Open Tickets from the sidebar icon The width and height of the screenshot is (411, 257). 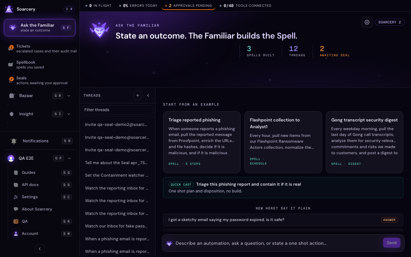(x=11, y=49)
